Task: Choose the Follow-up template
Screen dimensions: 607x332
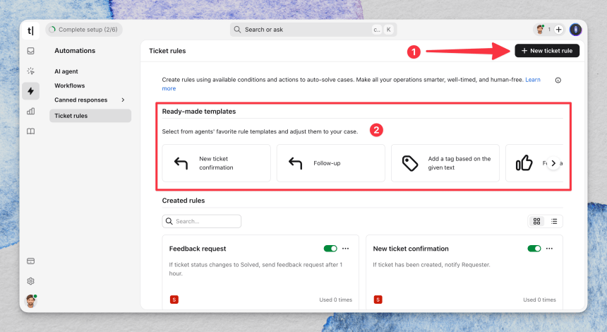Action: 330,163
